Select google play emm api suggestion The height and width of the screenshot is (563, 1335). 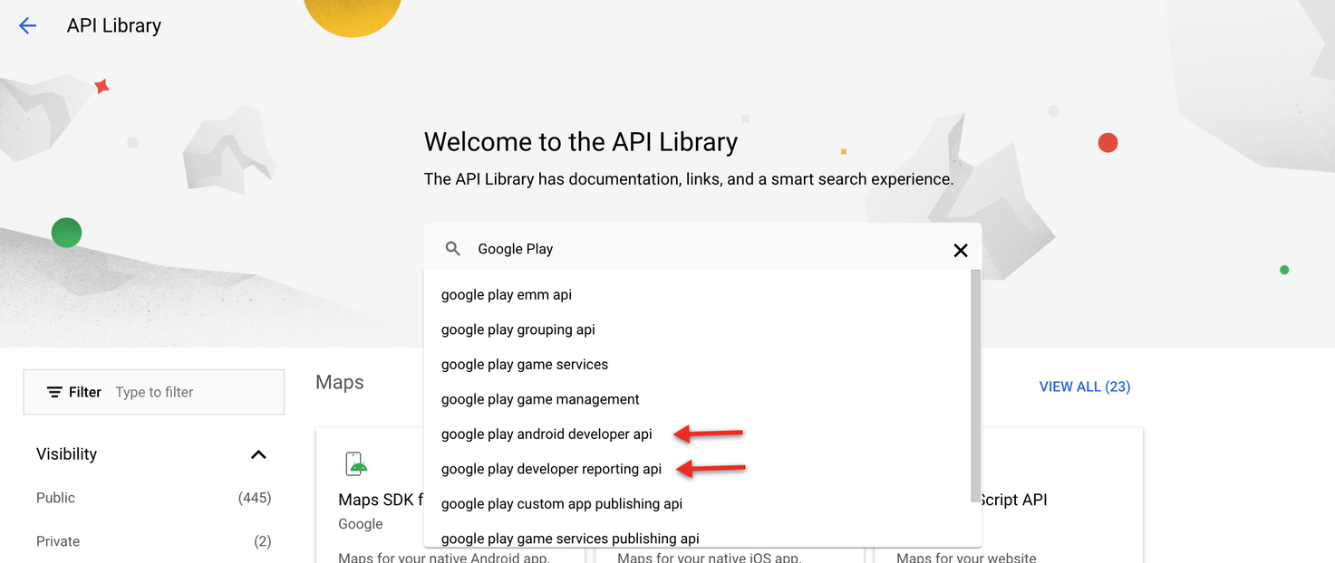point(507,295)
